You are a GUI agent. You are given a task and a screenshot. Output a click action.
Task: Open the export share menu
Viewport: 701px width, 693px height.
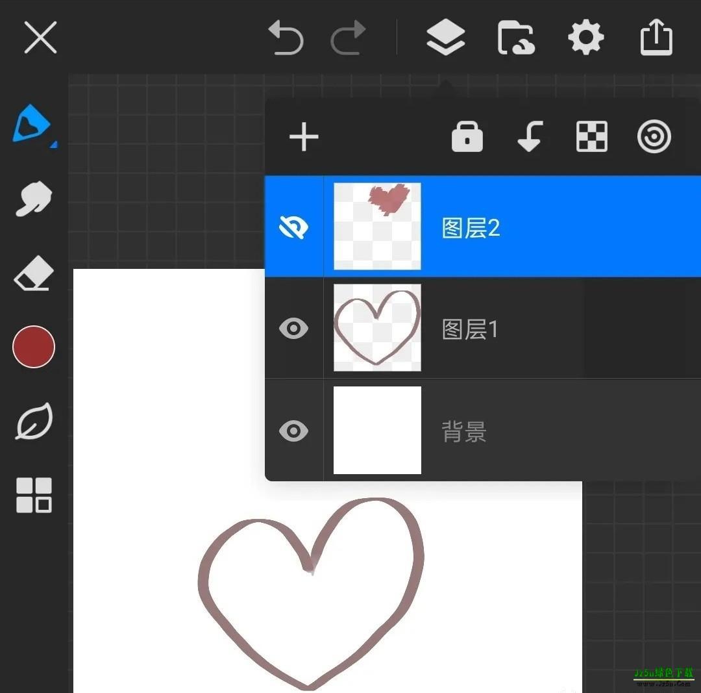pos(656,37)
